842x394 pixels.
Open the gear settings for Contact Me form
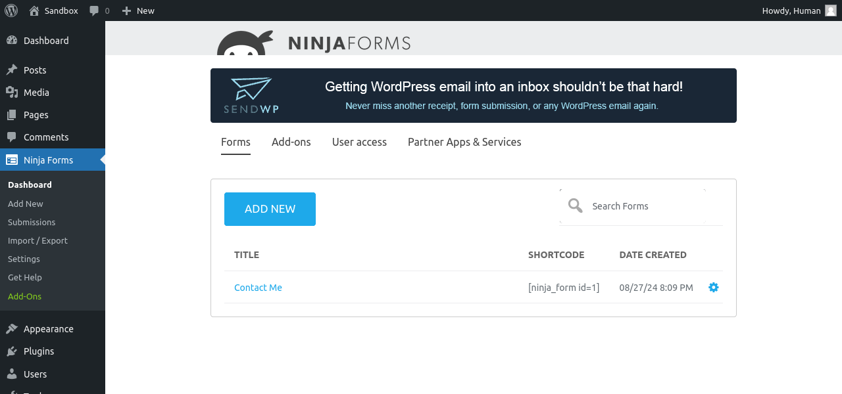[714, 287]
